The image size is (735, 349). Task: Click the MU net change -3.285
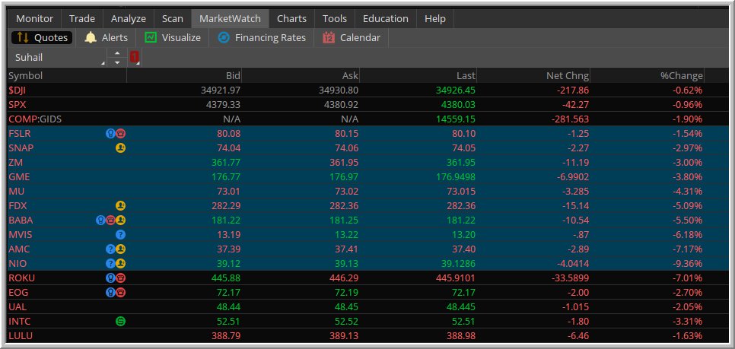click(x=575, y=192)
